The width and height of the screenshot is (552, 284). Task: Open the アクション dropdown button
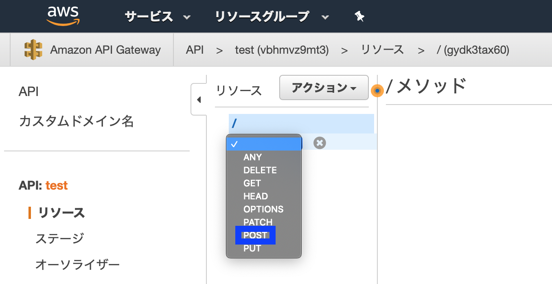point(324,87)
